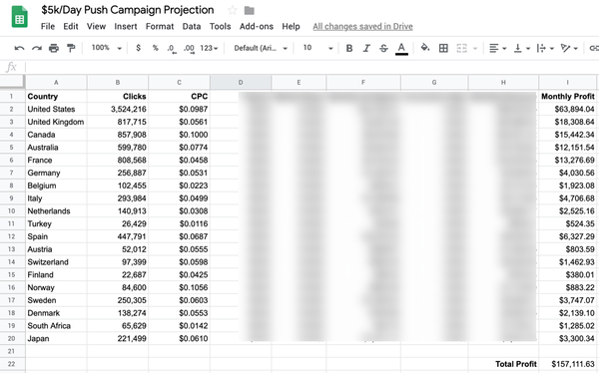Expand the Default (Arial) font dropdown
Screen dimensions: 599x373
pyautogui.click(x=261, y=48)
